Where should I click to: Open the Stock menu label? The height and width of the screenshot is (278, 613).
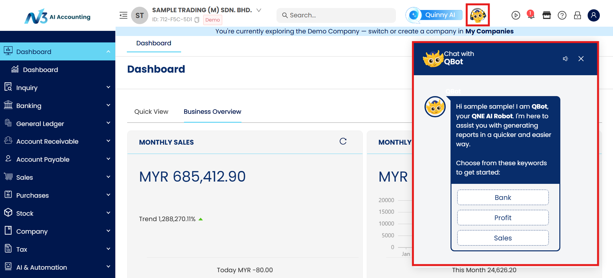(25, 213)
